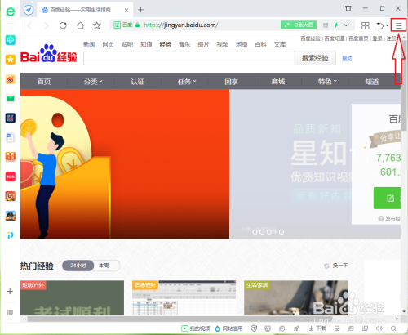Bookmark page with the star icon
The height and width of the screenshot is (335, 408).
(x=97, y=25)
